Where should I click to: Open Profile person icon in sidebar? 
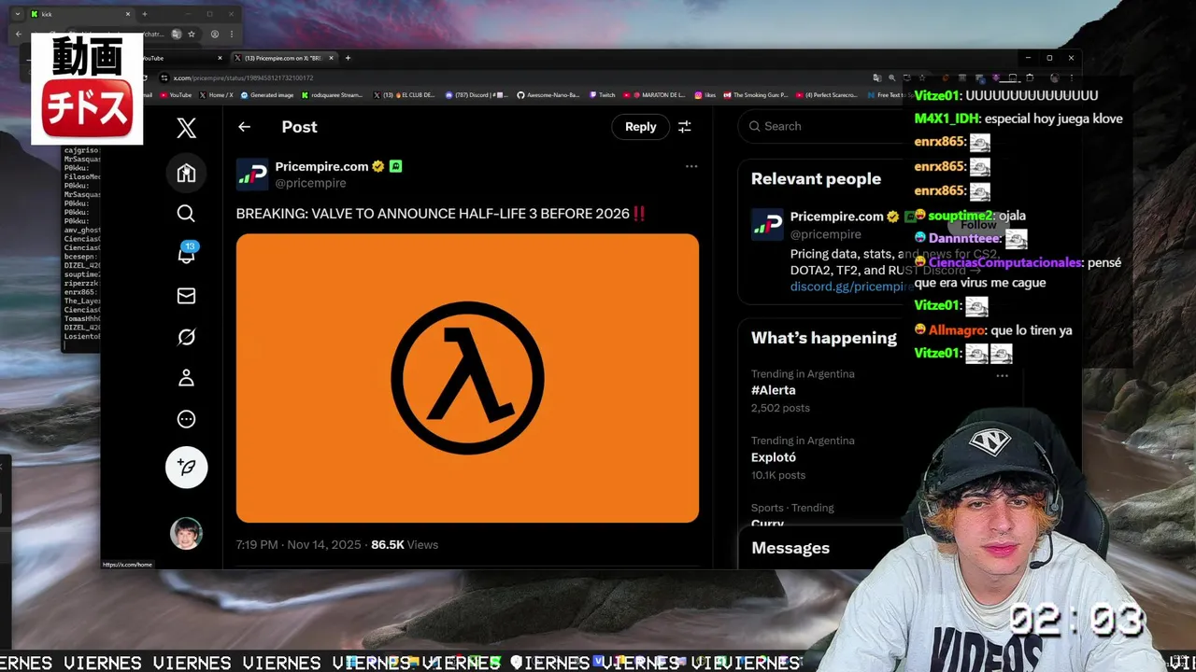click(x=186, y=378)
